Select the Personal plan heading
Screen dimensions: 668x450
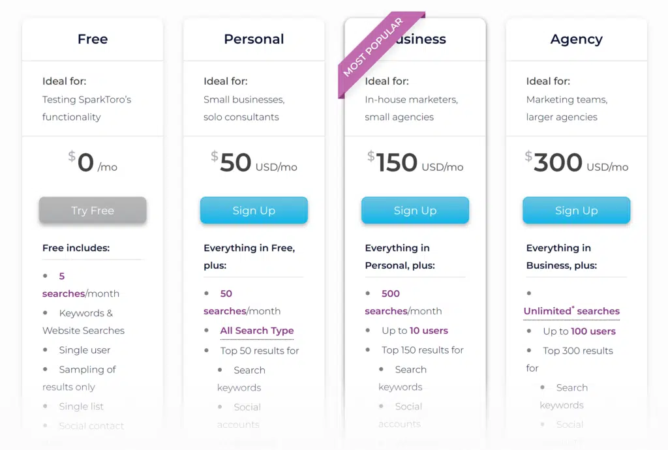(254, 39)
